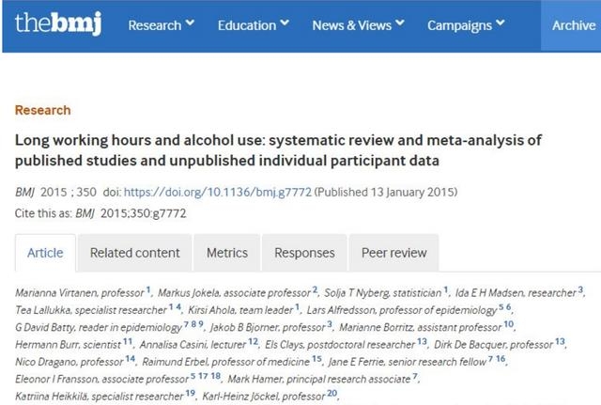Click the thebmj logo
The image size is (601, 405).
click(x=58, y=23)
